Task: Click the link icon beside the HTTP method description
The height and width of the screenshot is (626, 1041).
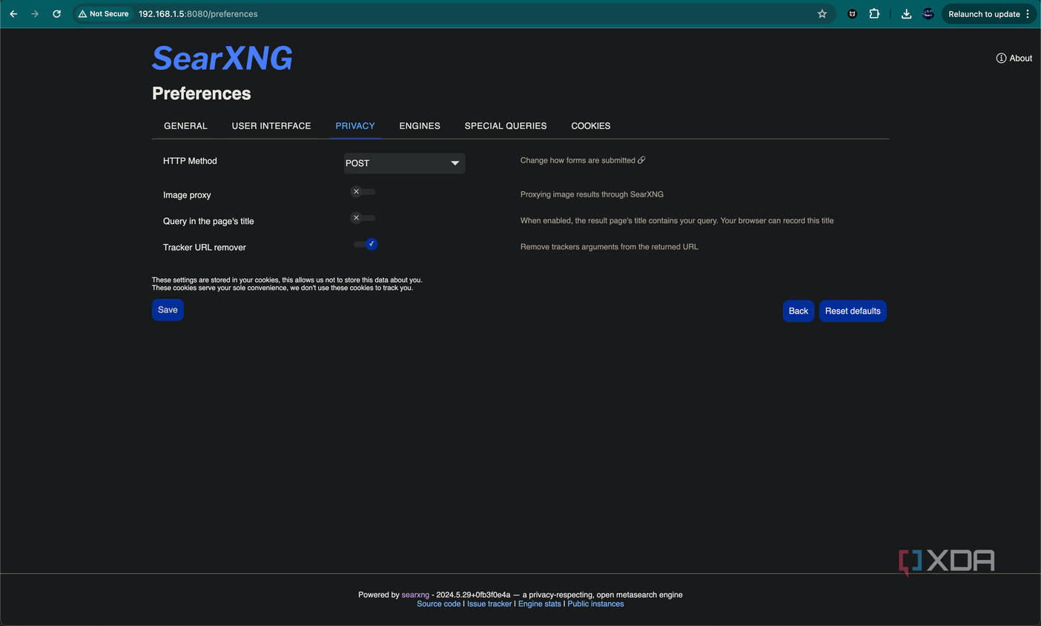Action: tap(641, 160)
